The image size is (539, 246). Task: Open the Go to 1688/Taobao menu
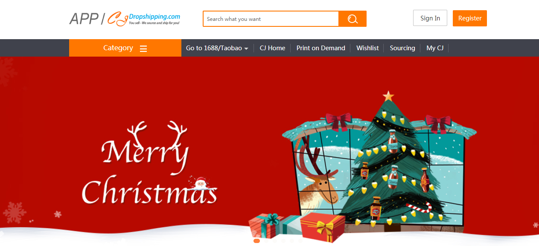point(217,48)
